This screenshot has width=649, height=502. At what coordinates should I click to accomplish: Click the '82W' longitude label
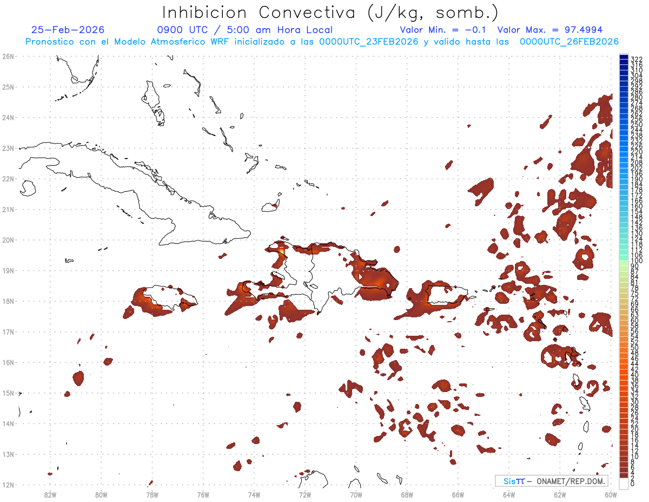coord(50,494)
